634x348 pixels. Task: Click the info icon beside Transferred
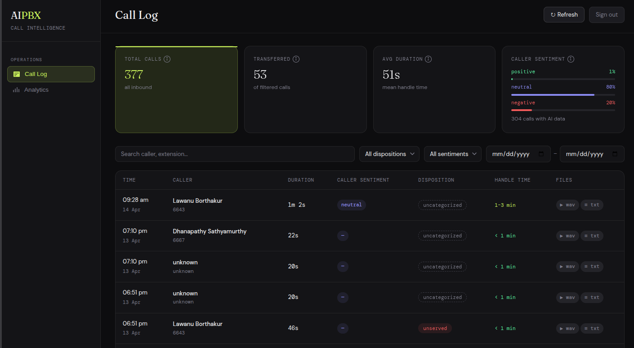point(296,59)
